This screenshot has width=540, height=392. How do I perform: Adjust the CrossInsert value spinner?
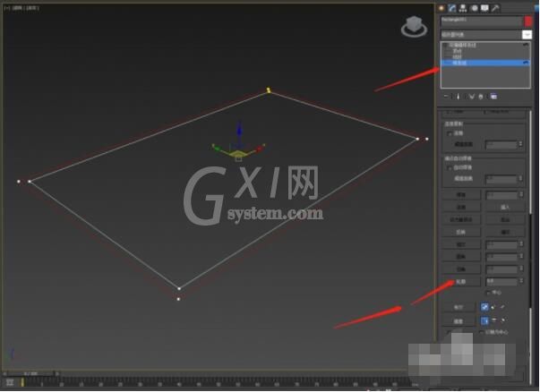521,244
